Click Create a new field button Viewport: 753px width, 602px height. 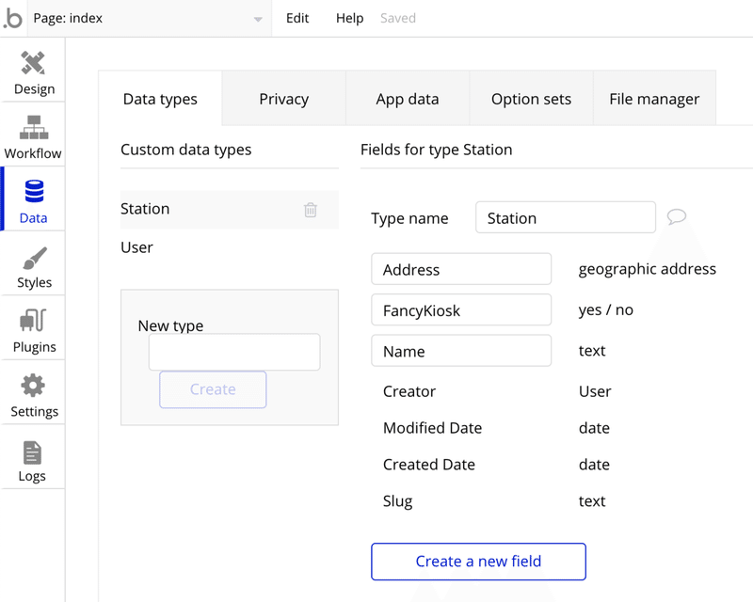[x=478, y=562]
